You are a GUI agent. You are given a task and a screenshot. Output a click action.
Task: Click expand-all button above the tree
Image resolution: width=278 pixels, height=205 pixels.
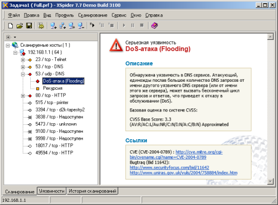[8, 37]
